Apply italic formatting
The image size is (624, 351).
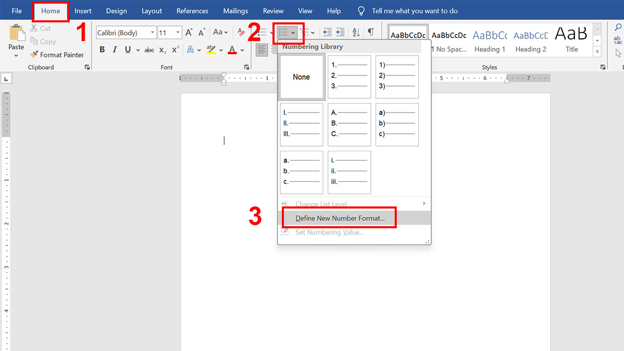point(114,49)
